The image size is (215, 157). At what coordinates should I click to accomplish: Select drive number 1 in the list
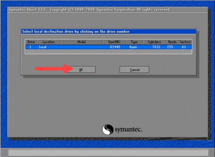point(30,47)
